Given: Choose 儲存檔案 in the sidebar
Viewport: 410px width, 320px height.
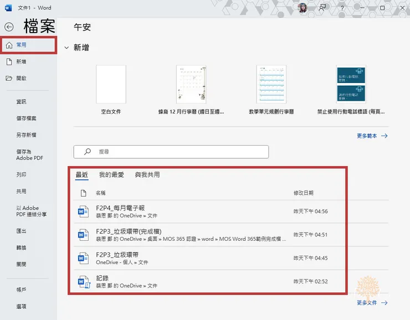Looking at the screenshot, I should pos(26,118).
